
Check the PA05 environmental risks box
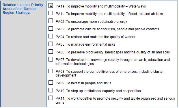coord(51,44)
